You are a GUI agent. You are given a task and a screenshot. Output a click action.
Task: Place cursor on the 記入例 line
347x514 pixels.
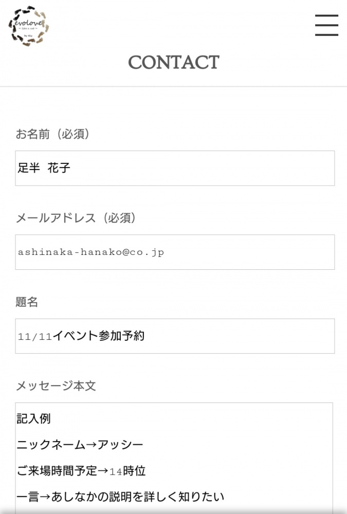[x=33, y=418]
